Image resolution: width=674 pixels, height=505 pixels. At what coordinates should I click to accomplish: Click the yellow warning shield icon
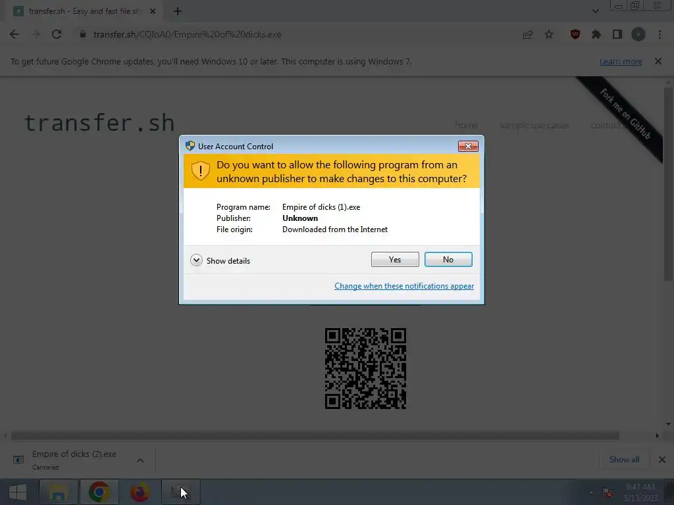200,171
